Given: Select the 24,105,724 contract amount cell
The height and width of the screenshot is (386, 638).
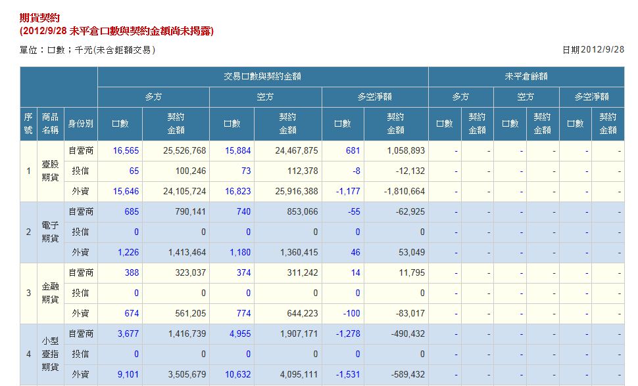Looking at the screenshot, I should [x=176, y=192].
